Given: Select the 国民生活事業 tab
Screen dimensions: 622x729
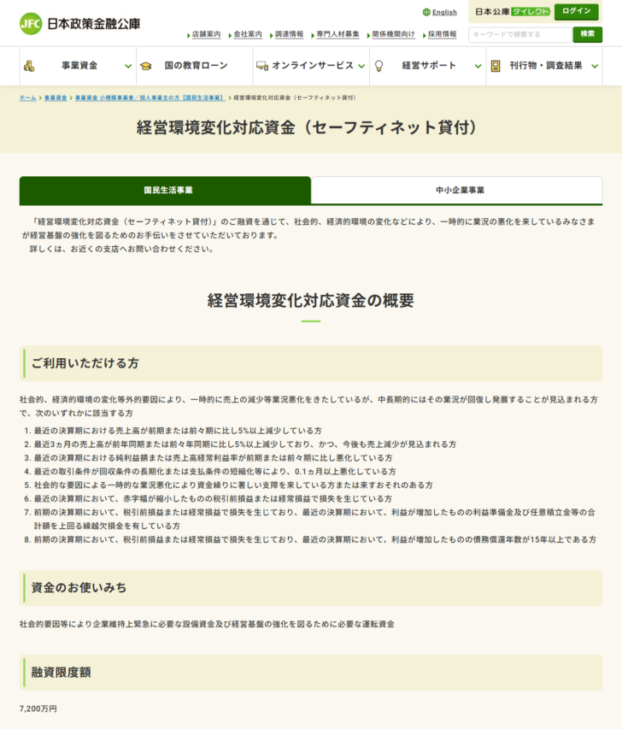Looking at the screenshot, I should pyautogui.click(x=165, y=190).
